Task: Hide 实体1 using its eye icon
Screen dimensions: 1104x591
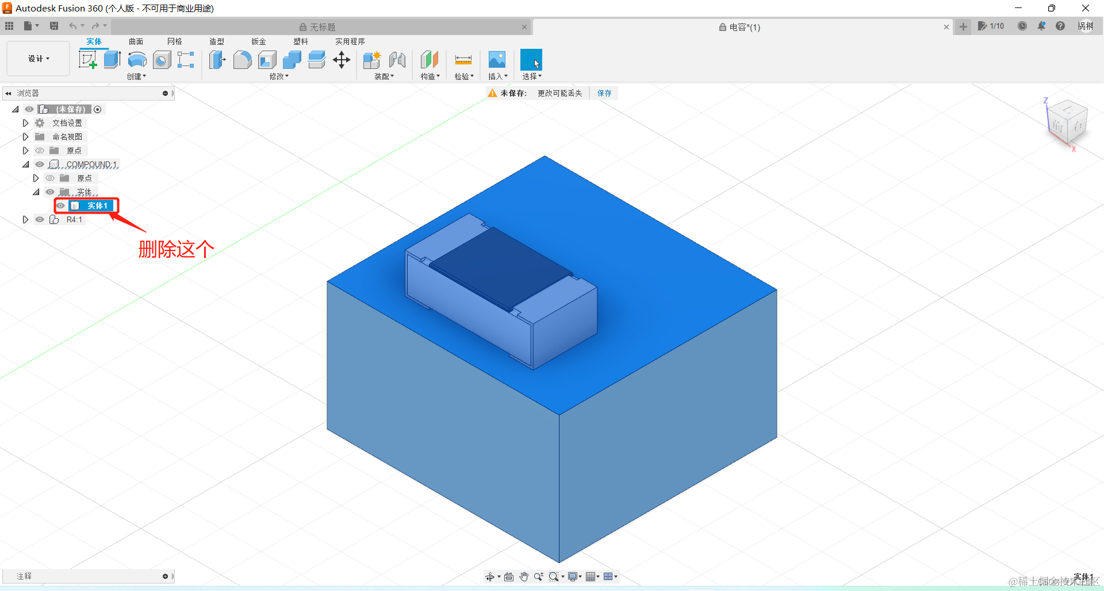Action: click(61, 206)
